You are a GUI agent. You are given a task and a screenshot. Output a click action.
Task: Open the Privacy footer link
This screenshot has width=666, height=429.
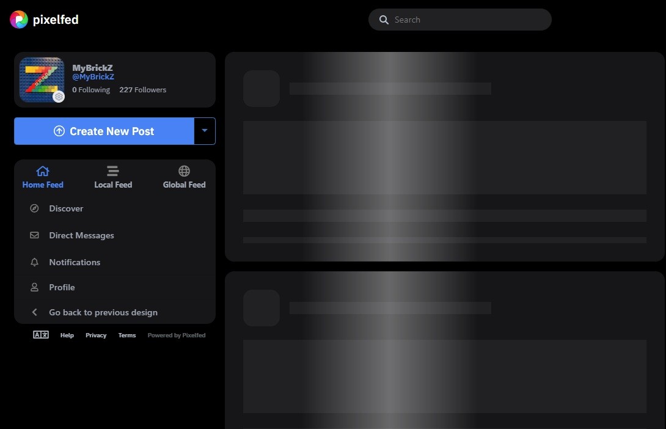coord(96,335)
